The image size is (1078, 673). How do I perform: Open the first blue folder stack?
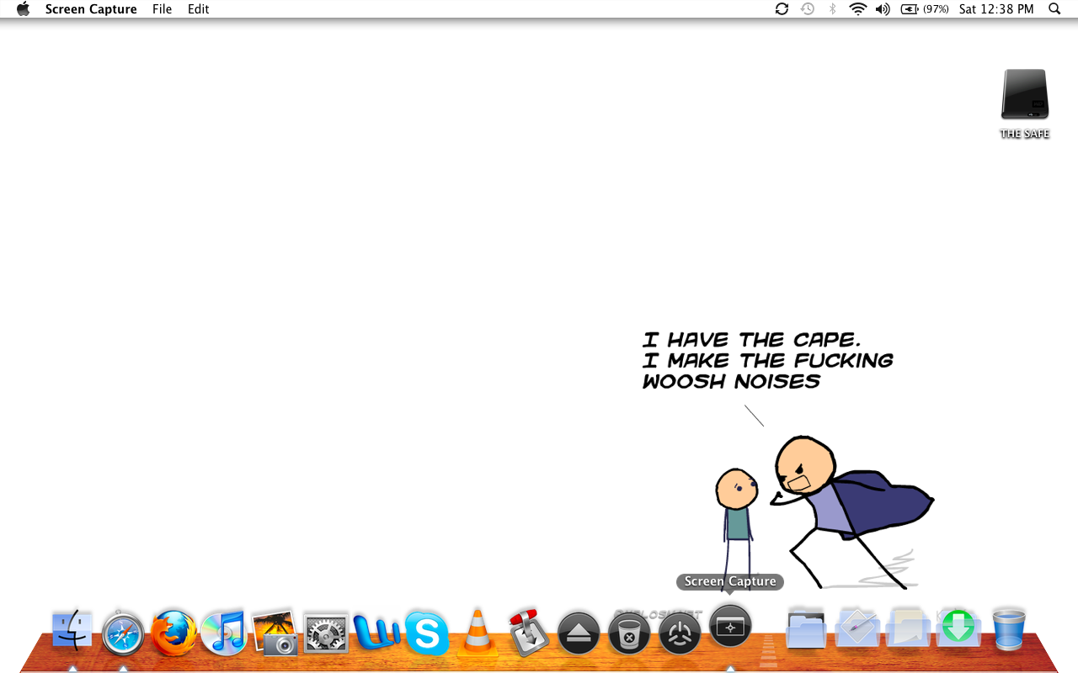tap(807, 628)
